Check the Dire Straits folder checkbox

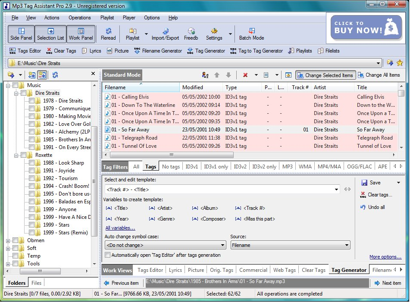(x=24, y=93)
